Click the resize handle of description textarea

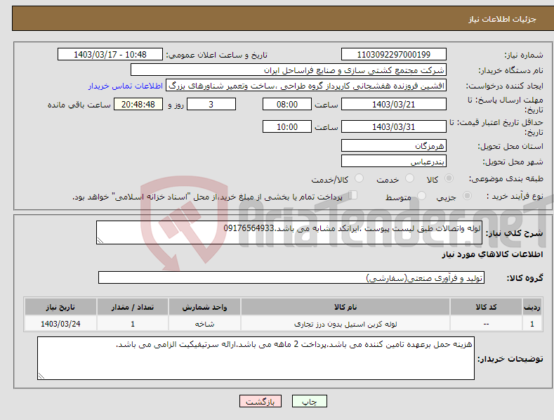point(100,240)
